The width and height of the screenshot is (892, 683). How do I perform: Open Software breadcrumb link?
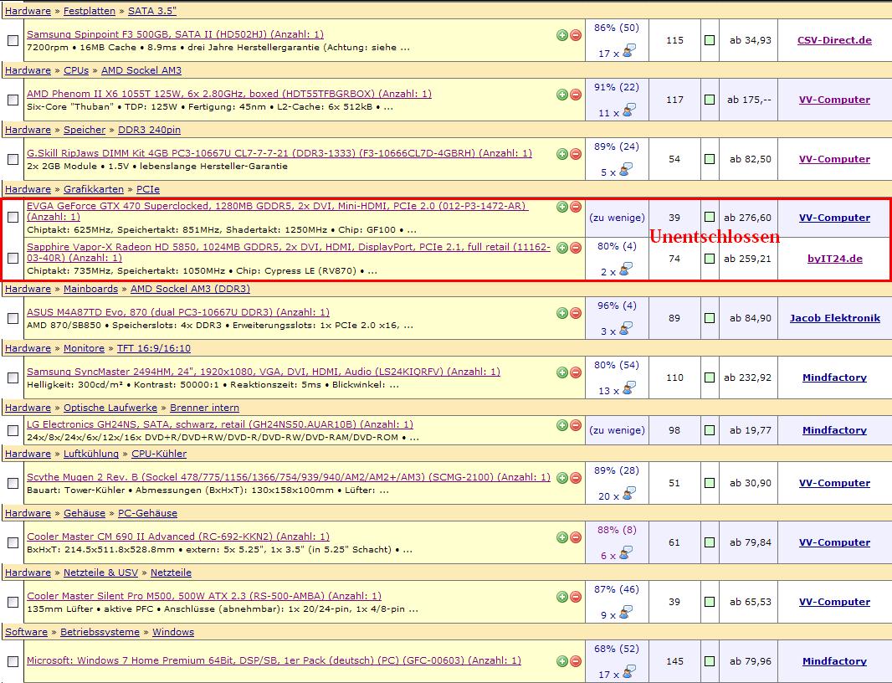[x=26, y=632]
